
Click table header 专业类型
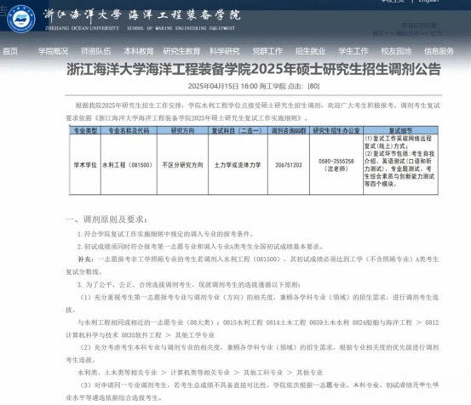(x=85, y=130)
